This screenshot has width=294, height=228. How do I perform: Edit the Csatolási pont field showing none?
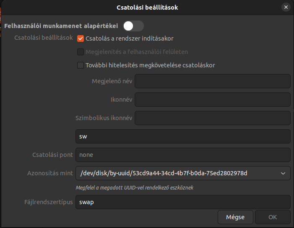click(183, 155)
